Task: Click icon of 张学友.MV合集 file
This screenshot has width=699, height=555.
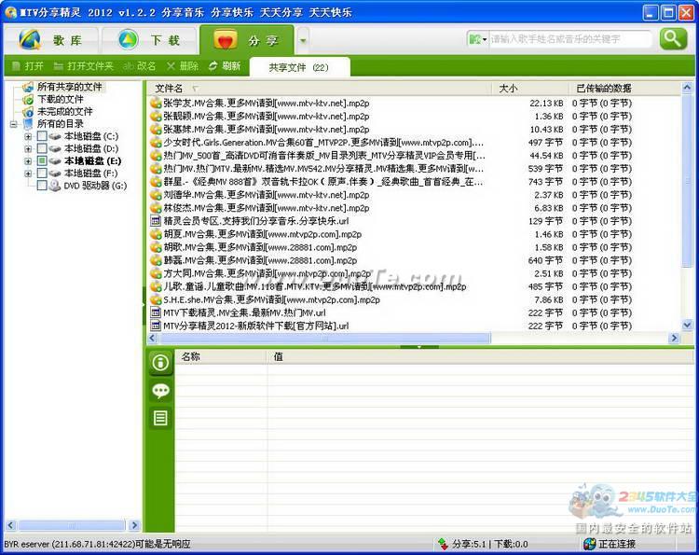Action: tap(156, 103)
